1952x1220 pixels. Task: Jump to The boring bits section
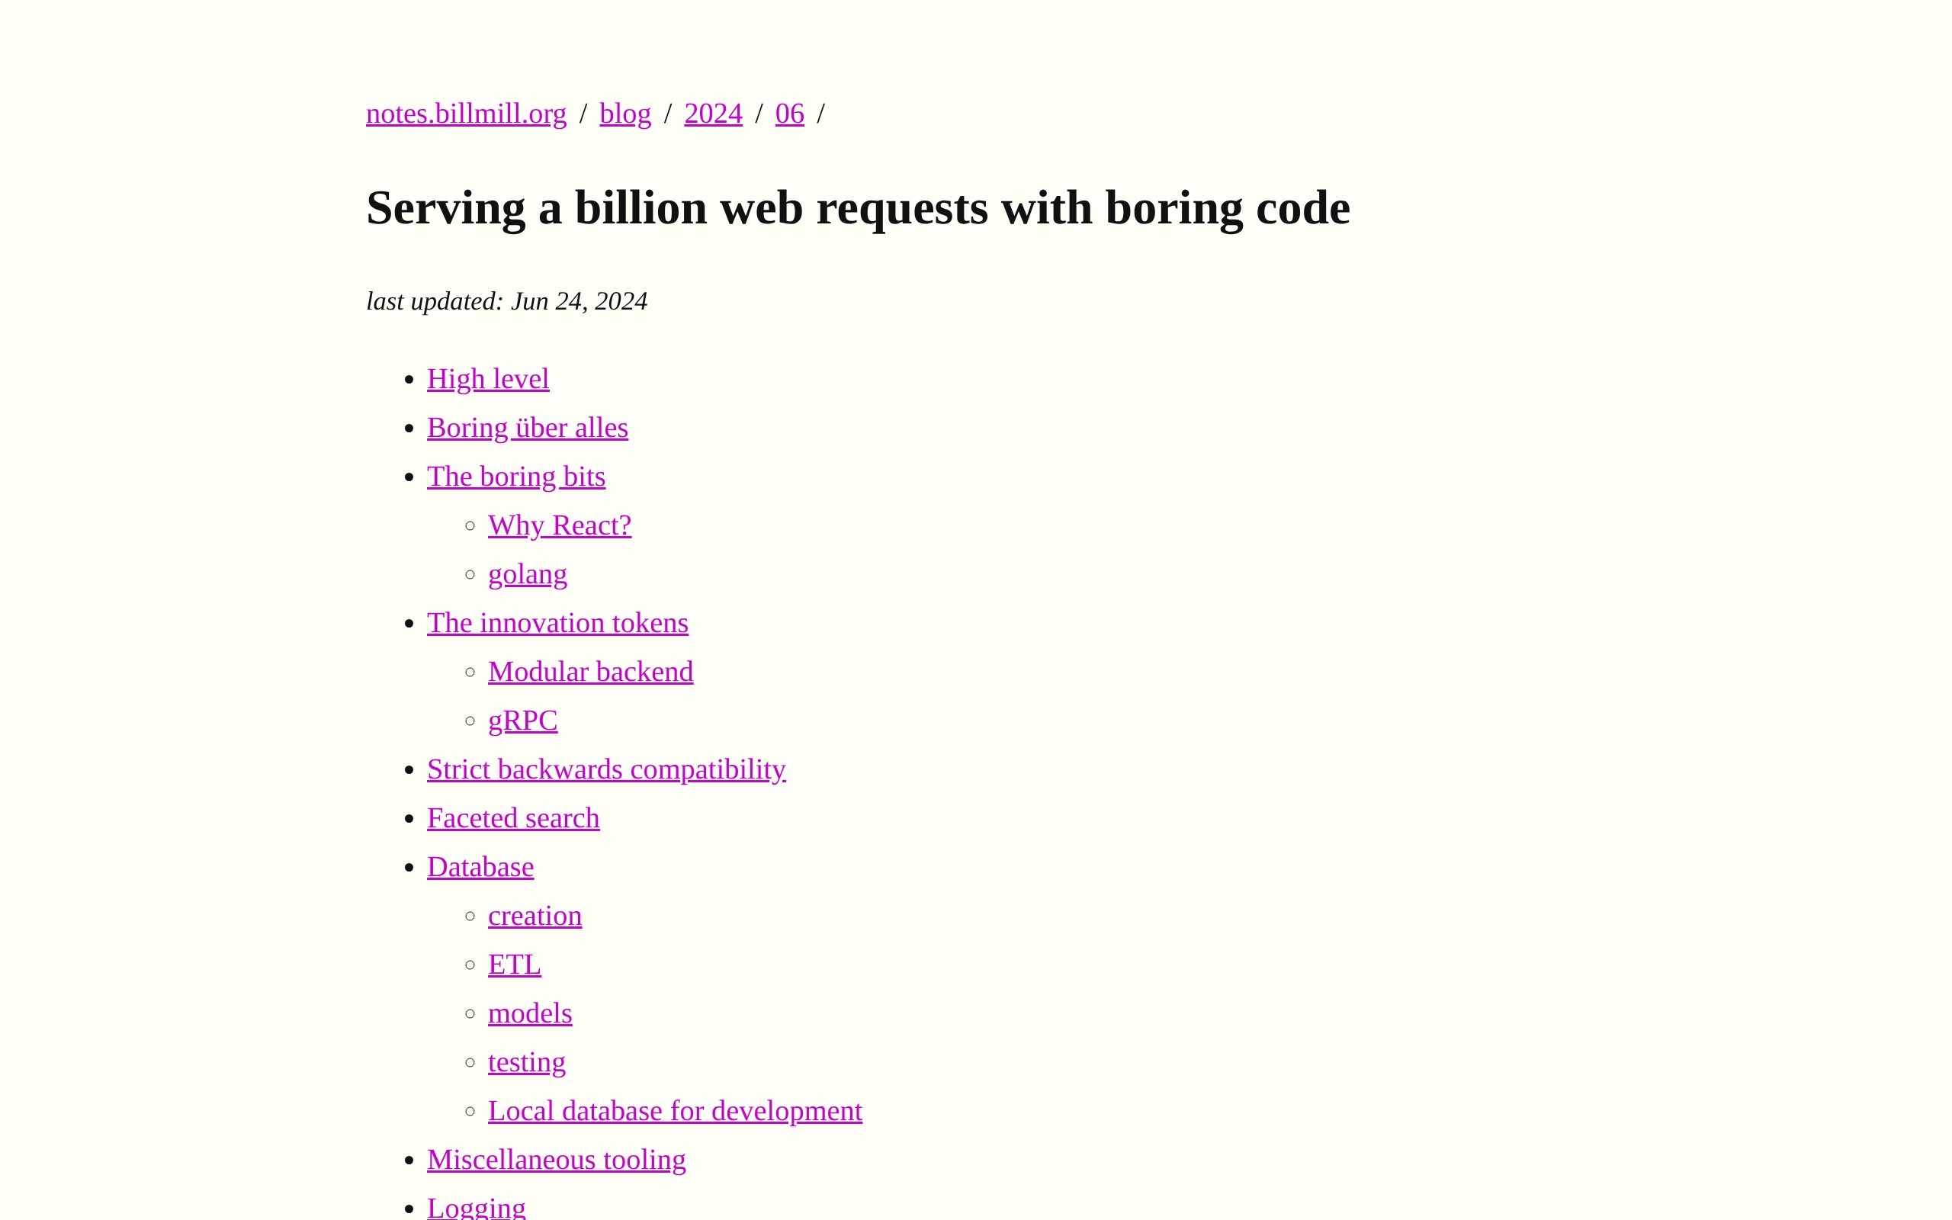pyautogui.click(x=516, y=477)
